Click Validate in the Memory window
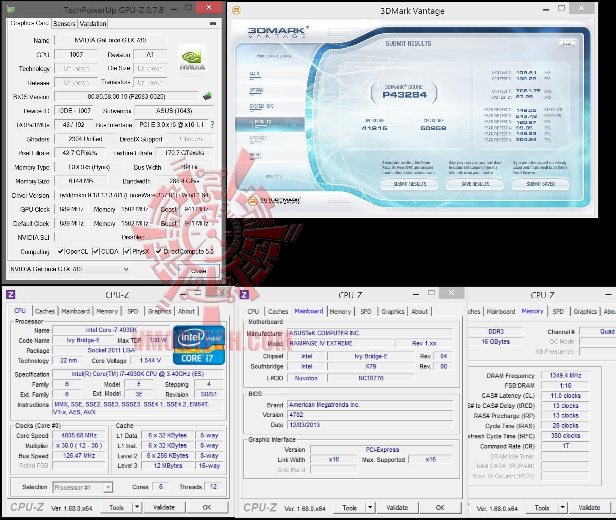 point(589,508)
